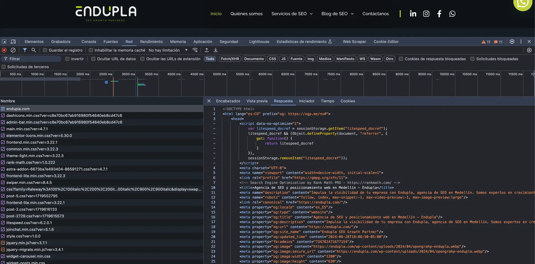Clear the network log
The width and height of the screenshot is (535, 264).
click(13, 50)
